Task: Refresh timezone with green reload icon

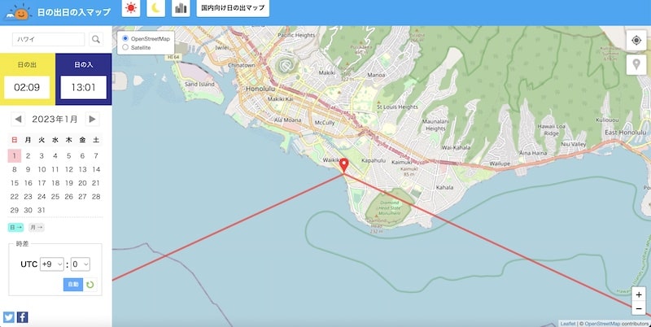Action: tap(90, 284)
